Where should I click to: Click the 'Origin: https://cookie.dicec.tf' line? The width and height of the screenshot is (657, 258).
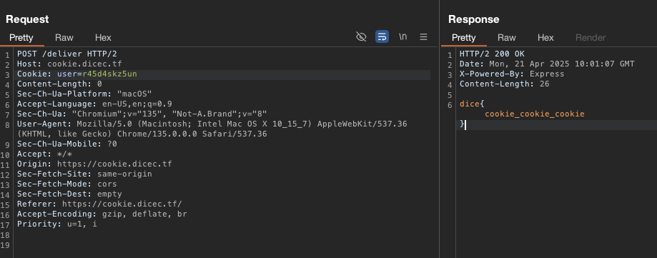point(94,164)
